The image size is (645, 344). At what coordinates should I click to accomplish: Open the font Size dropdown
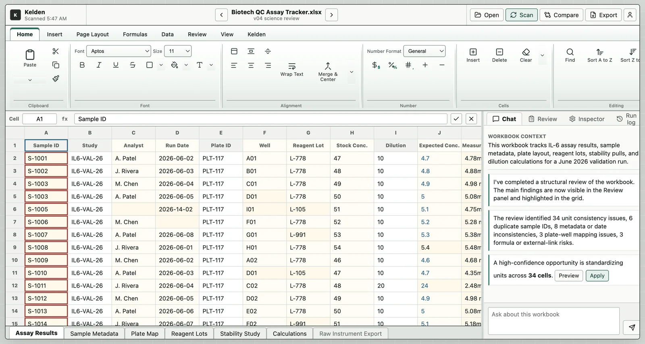178,51
